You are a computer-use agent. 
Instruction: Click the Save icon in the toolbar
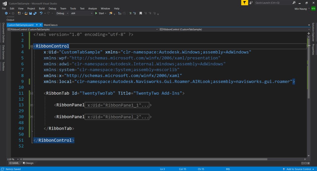pyautogui.click(x=31, y=13)
